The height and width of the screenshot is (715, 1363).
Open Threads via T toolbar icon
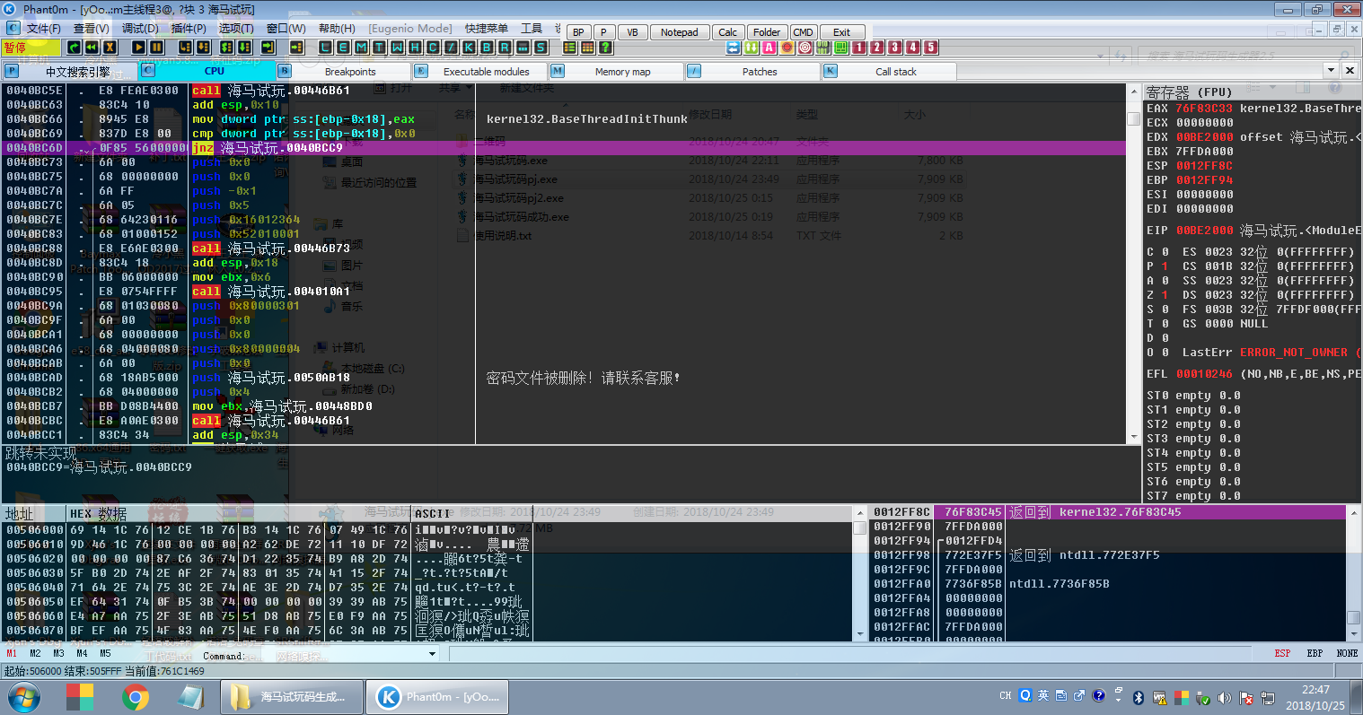pyautogui.click(x=379, y=47)
